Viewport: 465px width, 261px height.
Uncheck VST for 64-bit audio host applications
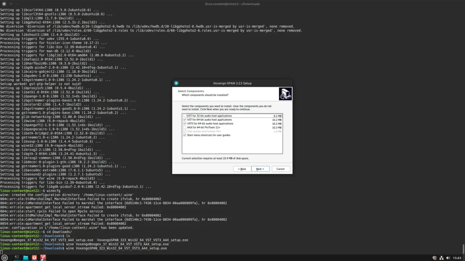[x=185, y=120]
